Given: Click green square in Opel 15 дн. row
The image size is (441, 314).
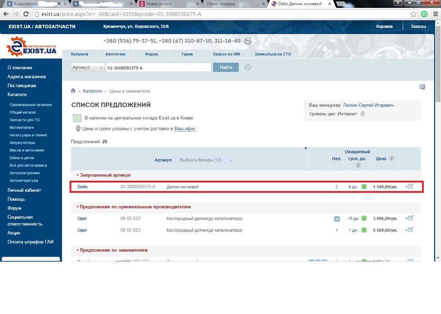Looking at the screenshot, I should click(x=364, y=219).
